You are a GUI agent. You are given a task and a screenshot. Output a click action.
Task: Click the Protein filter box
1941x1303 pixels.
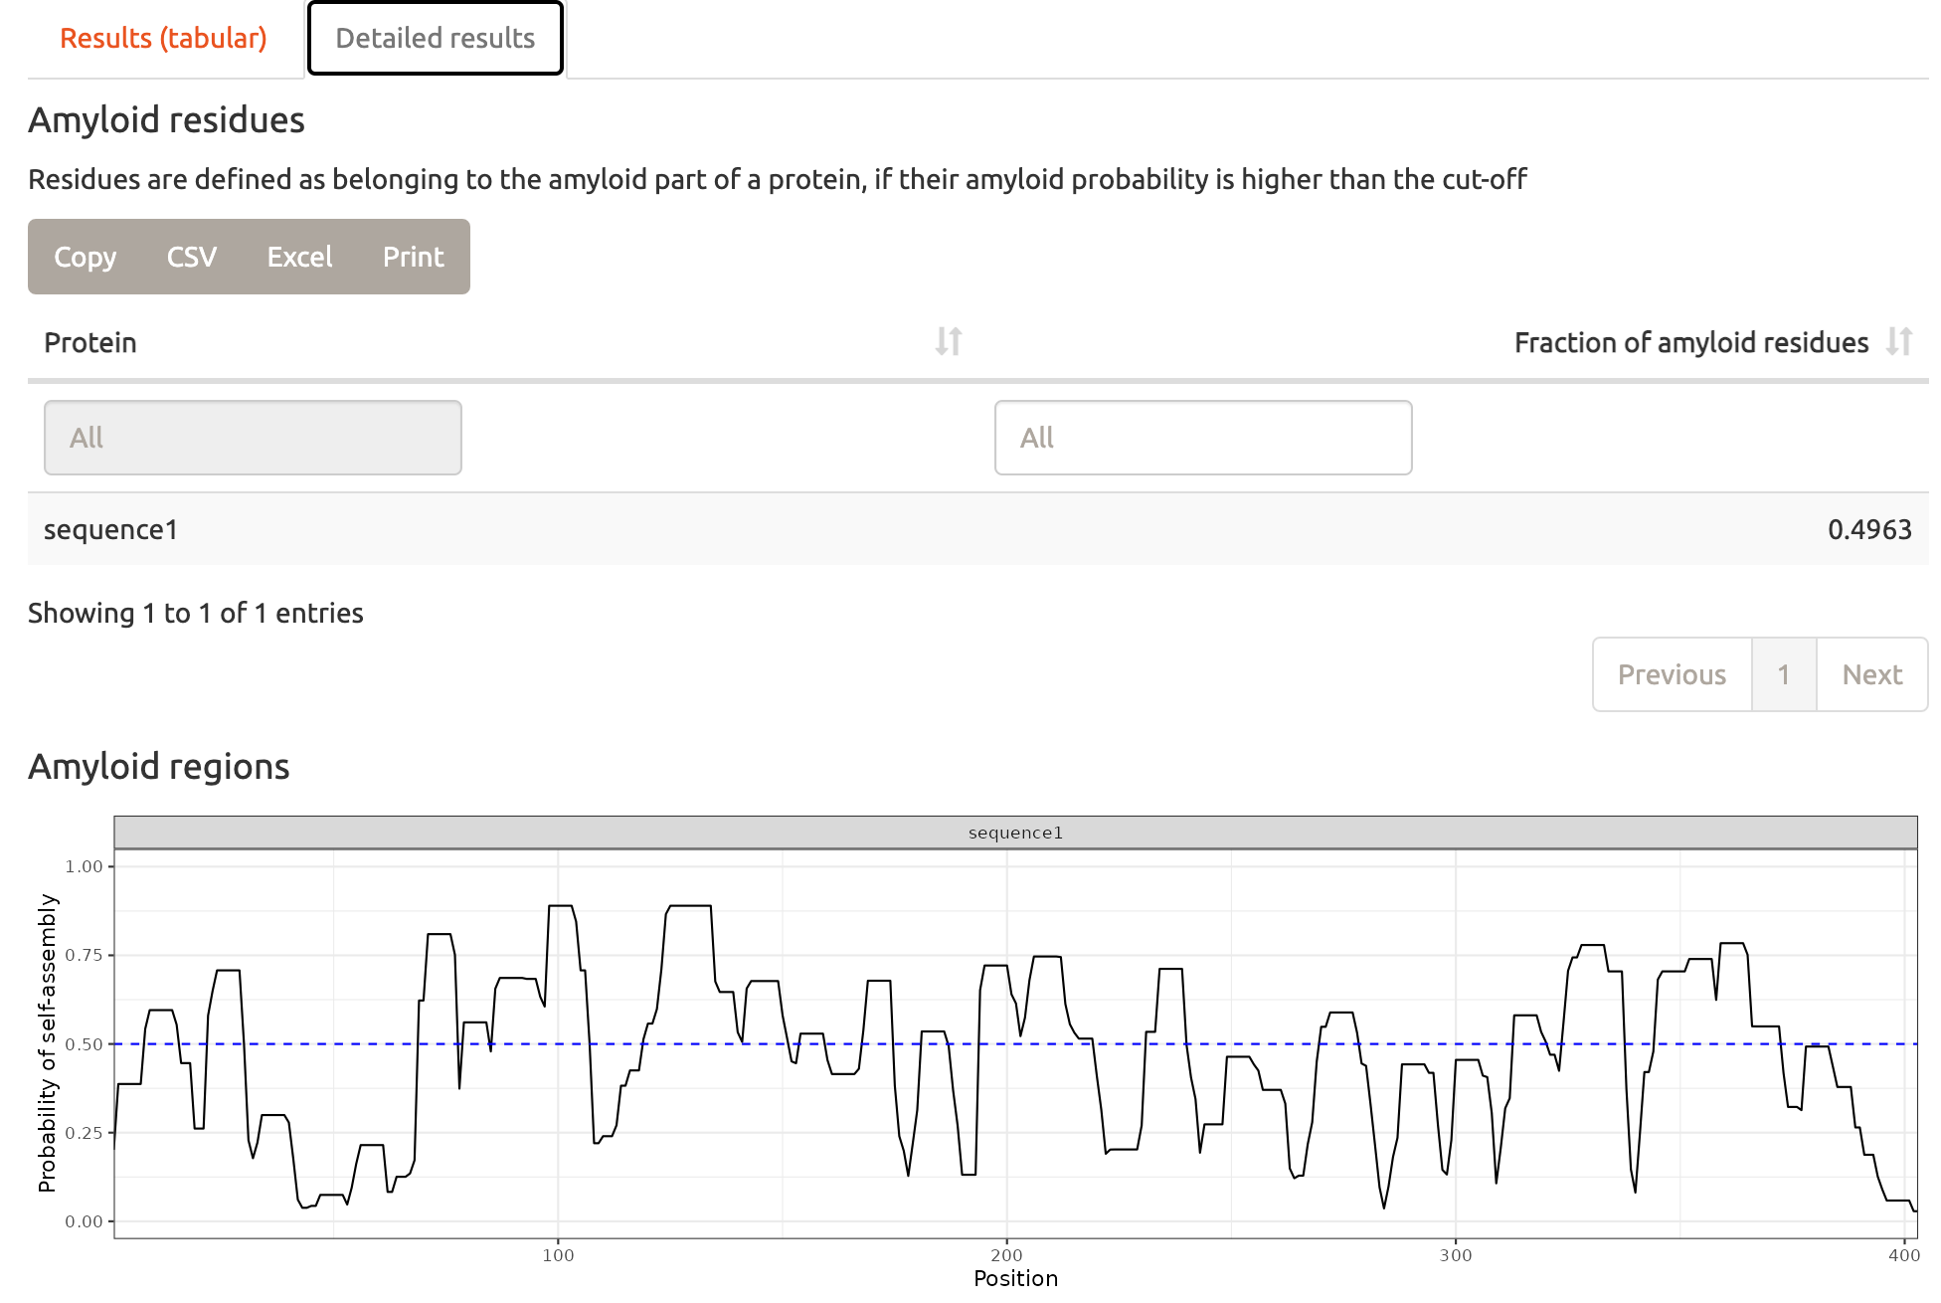(253, 438)
